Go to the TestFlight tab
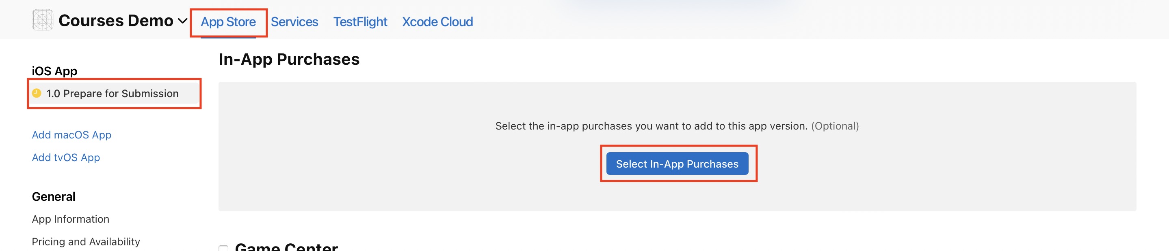Image resolution: width=1169 pixels, height=251 pixels. [x=360, y=22]
